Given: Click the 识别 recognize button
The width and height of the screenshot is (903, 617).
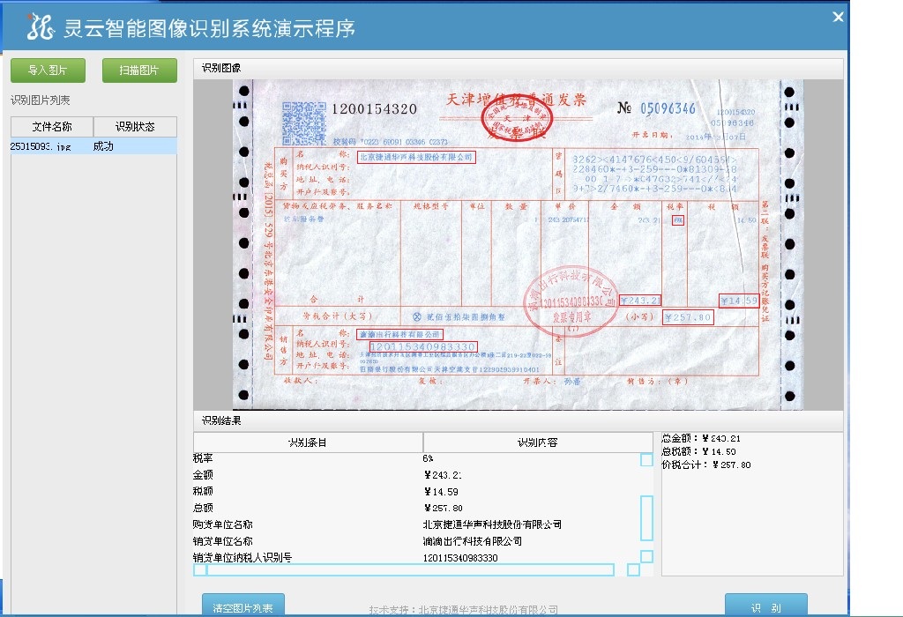Looking at the screenshot, I should click(765, 606).
